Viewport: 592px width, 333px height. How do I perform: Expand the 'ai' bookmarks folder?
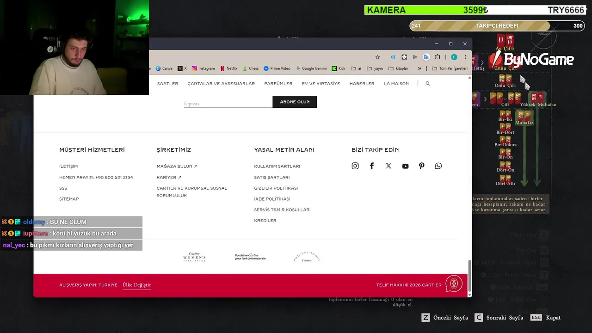click(x=356, y=68)
